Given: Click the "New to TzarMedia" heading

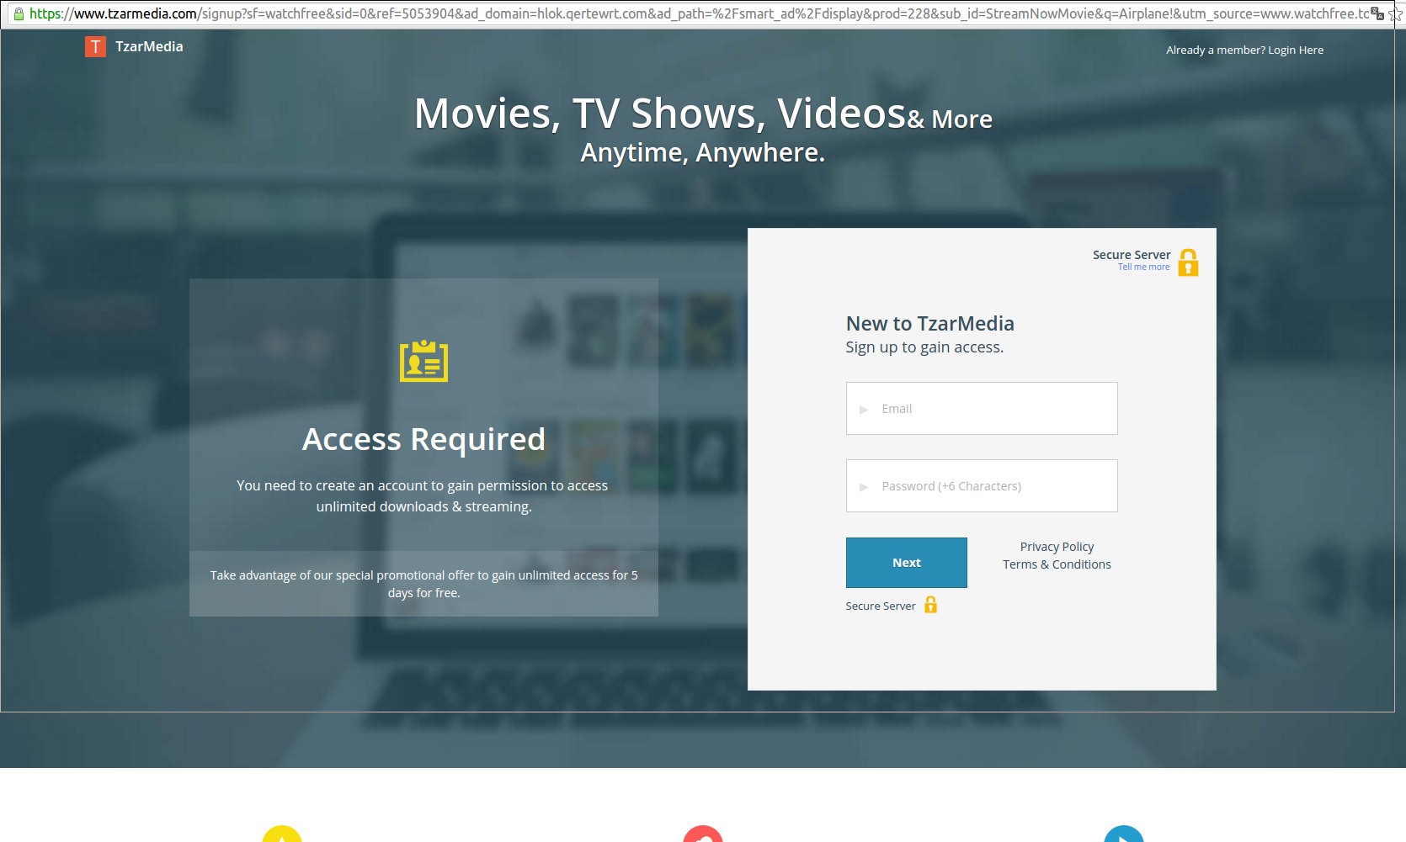Looking at the screenshot, I should (929, 324).
